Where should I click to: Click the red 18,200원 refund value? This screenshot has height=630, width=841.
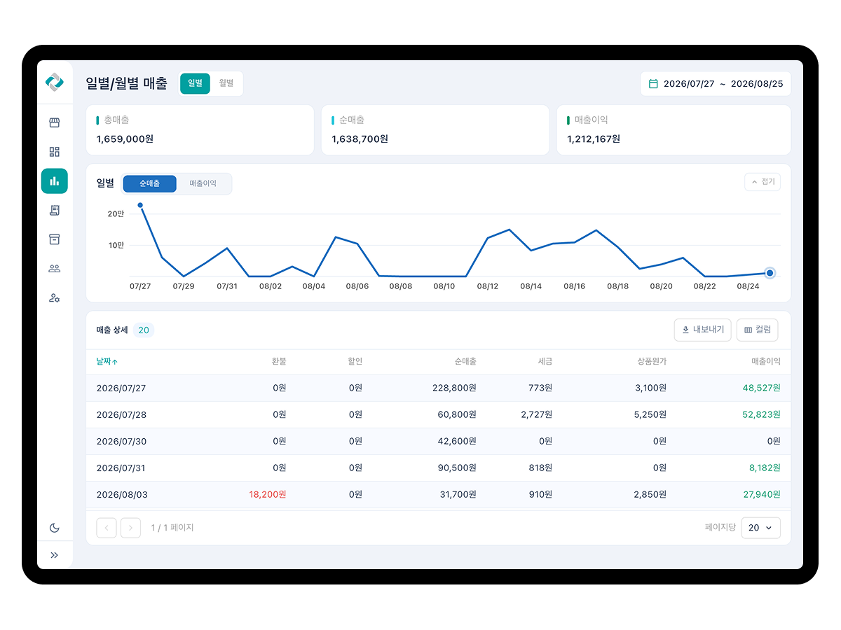268,494
